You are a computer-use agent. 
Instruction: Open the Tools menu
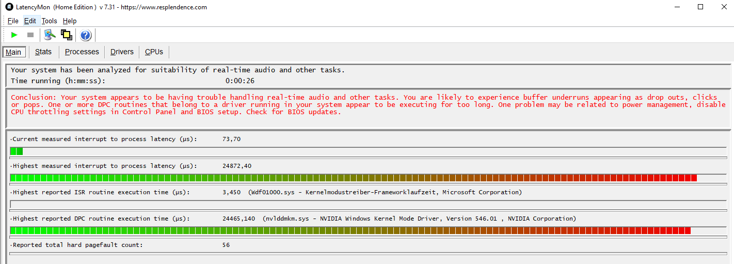coord(49,21)
